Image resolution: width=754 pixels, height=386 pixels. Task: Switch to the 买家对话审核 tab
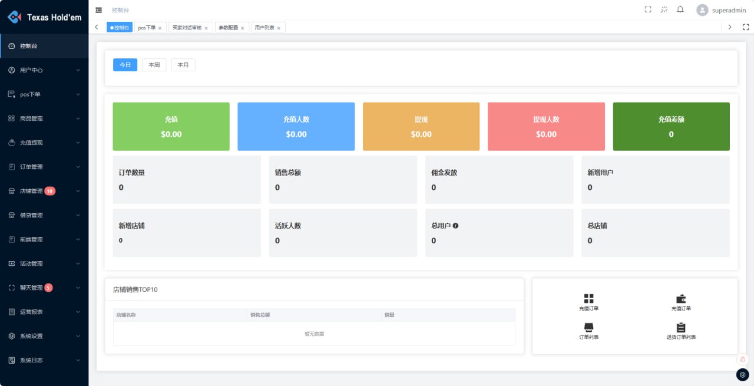click(187, 28)
